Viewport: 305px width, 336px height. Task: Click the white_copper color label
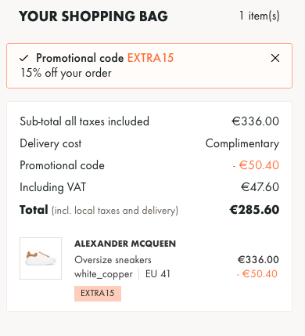103,274
